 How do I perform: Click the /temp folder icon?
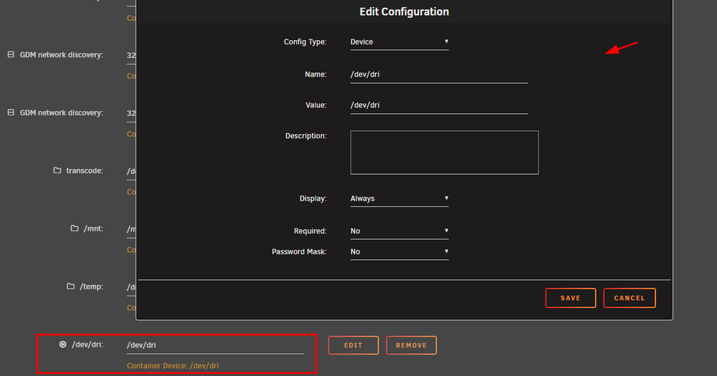[70, 286]
